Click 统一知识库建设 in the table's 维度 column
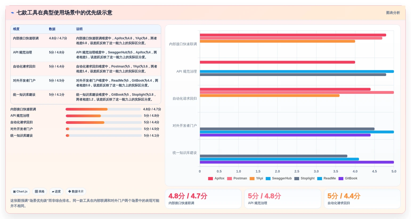 click(24, 95)
